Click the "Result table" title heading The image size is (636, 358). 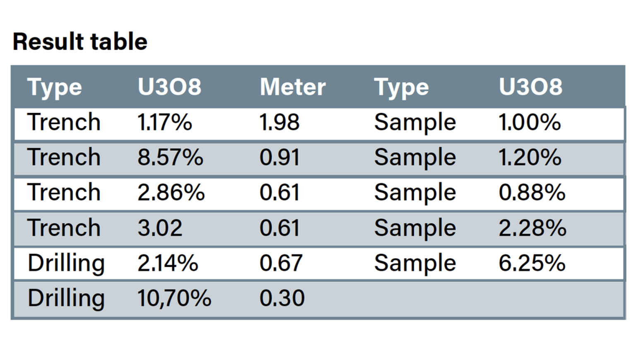pos(80,42)
